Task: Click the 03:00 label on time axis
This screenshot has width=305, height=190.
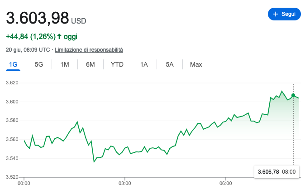Action: tap(124, 183)
